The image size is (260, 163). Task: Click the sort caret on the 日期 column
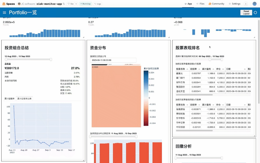pos(245,69)
